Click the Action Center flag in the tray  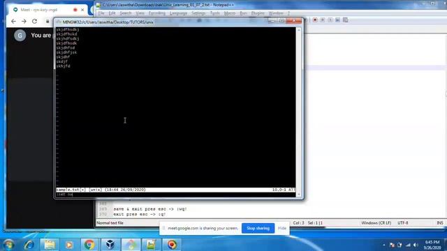[392, 245]
